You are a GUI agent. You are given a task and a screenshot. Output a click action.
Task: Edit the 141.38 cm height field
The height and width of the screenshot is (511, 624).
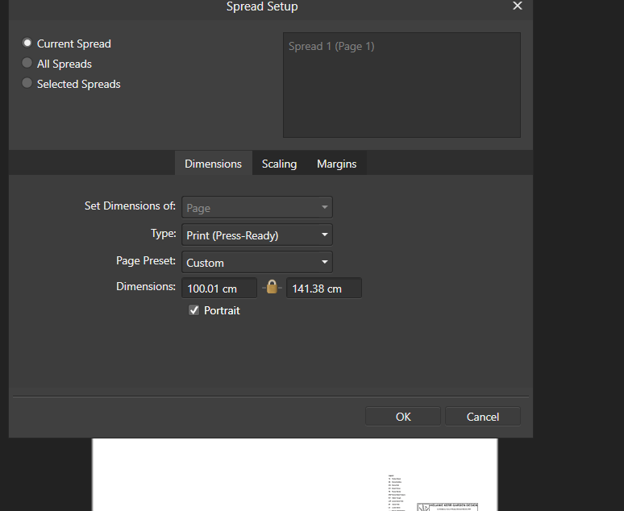(324, 288)
